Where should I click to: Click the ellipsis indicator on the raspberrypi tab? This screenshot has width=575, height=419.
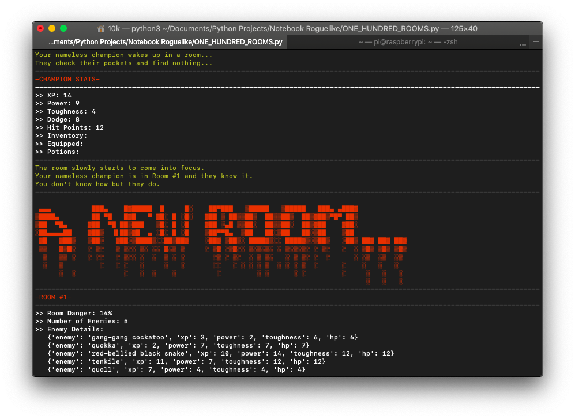(523, 43)
